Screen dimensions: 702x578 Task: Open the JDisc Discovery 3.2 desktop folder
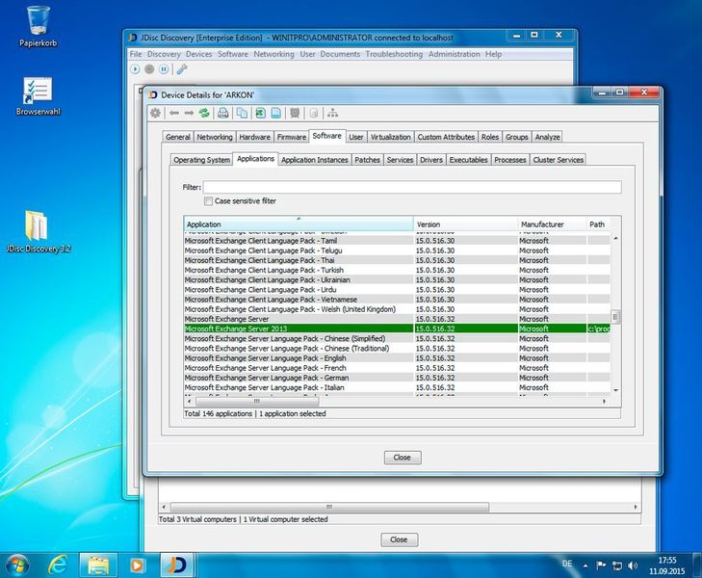pos(39,231)
